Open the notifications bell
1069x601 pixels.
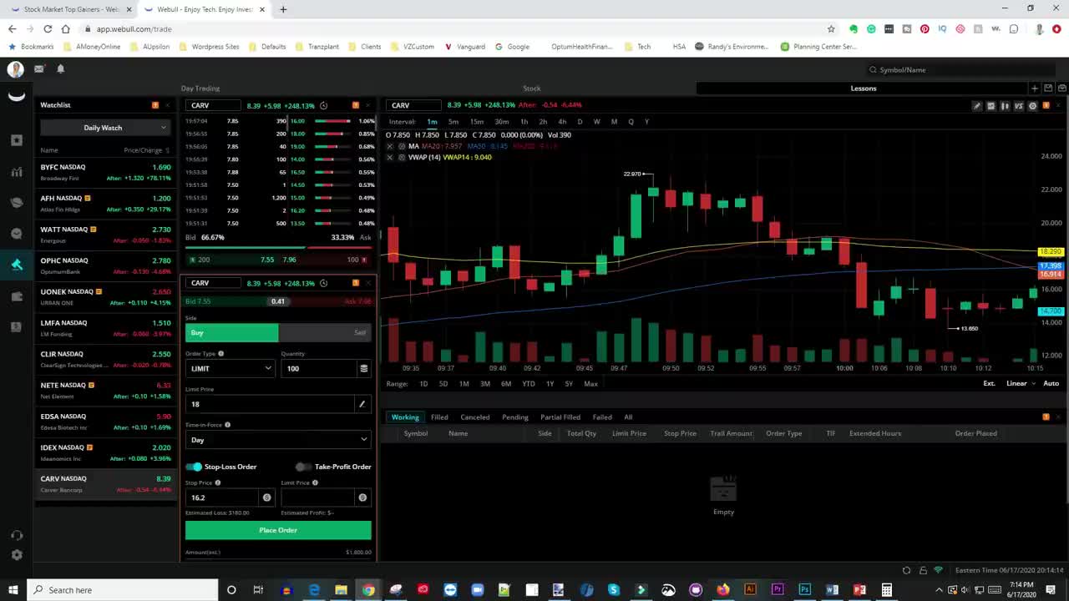pos(60,69)
